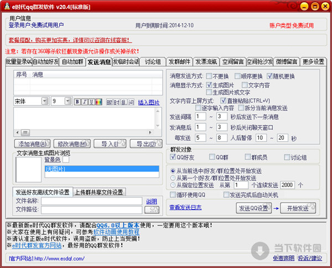332x268 pixels.
Task: Enable 循环使用QQ checkbox
Action: [x=173, y=195]
